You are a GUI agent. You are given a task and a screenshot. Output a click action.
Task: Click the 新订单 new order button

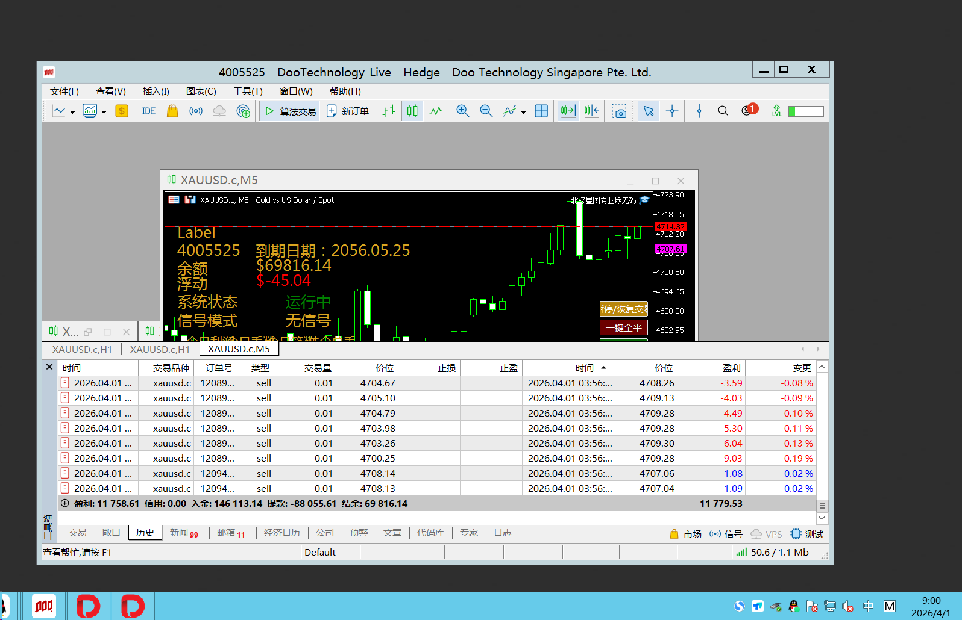click(348, 111)
